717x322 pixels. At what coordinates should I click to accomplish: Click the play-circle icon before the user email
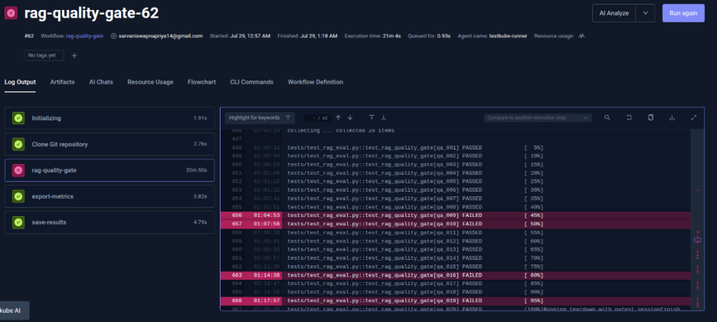(113, 36)
